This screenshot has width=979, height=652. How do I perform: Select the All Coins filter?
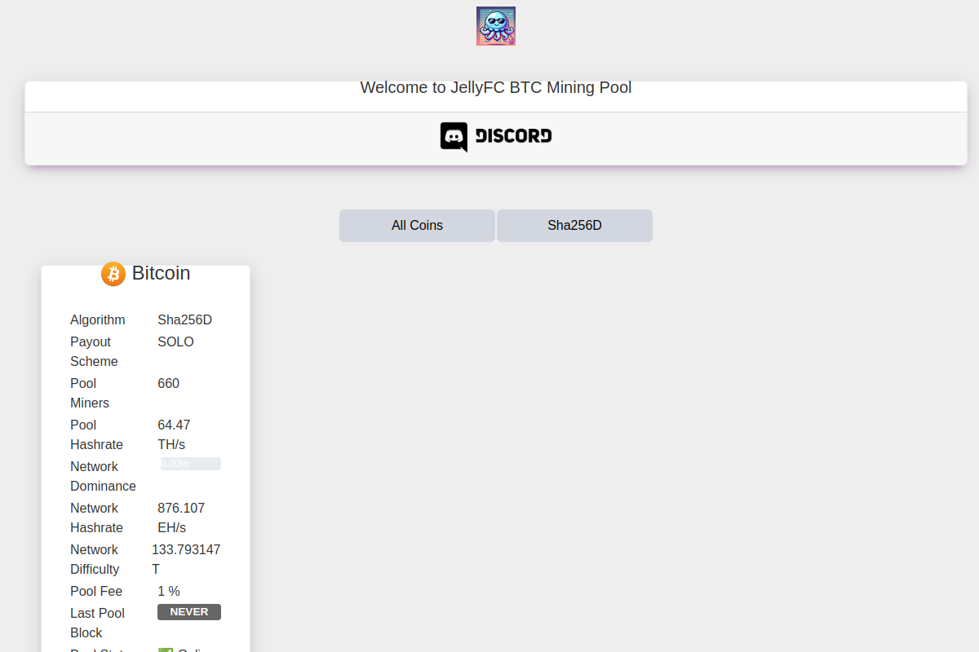(417, 226)
